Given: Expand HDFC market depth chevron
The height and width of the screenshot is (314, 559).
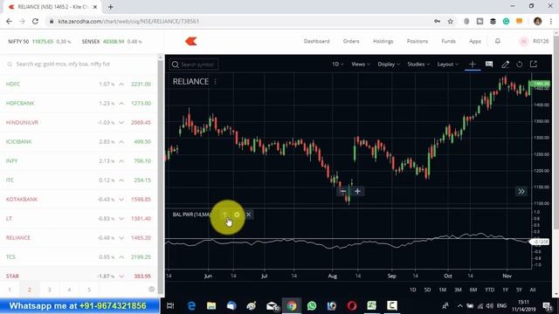Looking at the screenshot, I should [x=121, y=84].
